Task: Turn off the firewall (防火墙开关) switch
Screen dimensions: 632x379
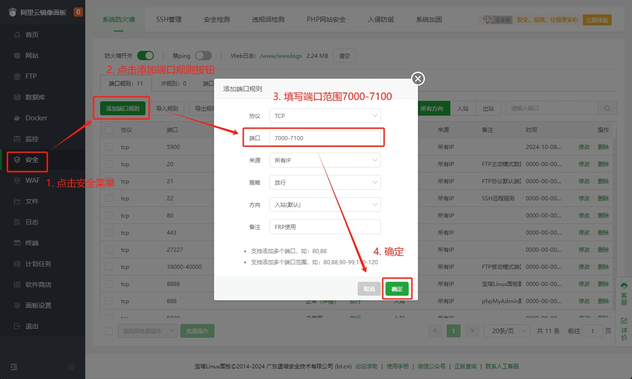Action: pos(145,56)
